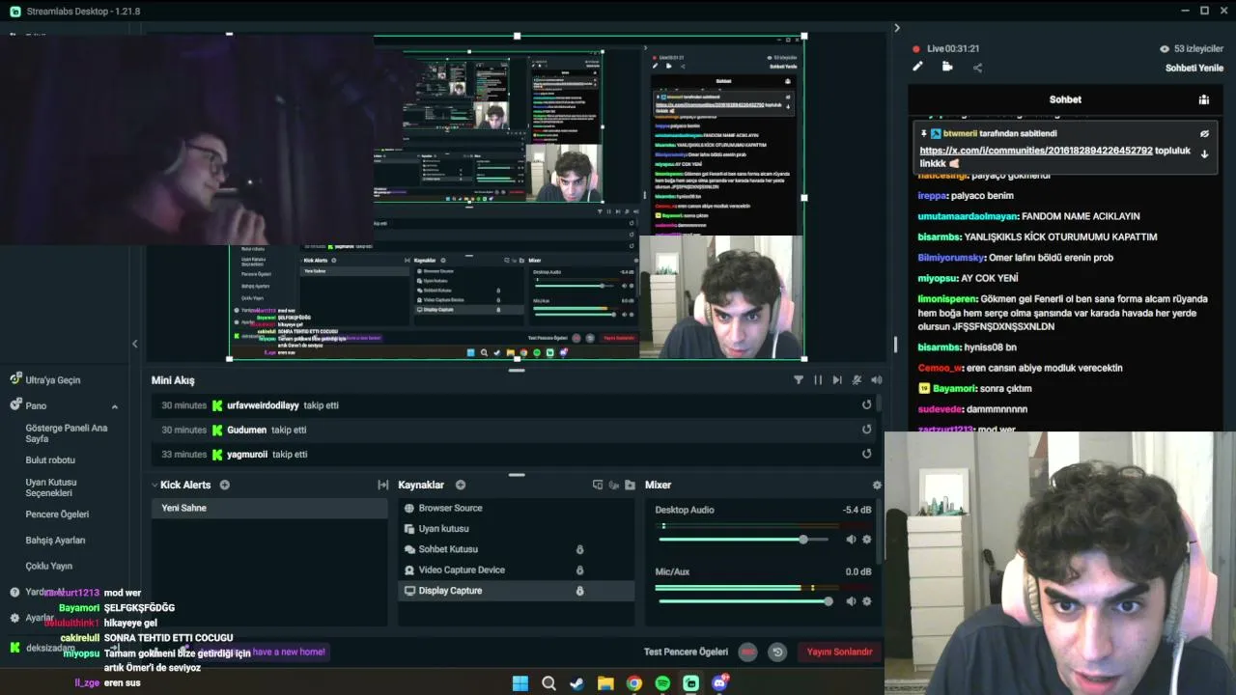
Task: Pause the Mini Akış alert queue
Action: [x=818, y=380]
